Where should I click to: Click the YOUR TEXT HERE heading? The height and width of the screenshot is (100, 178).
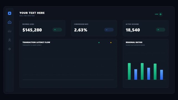click(32, 13)
